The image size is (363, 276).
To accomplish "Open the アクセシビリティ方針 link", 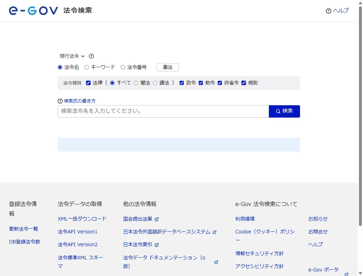I will 259,266.
